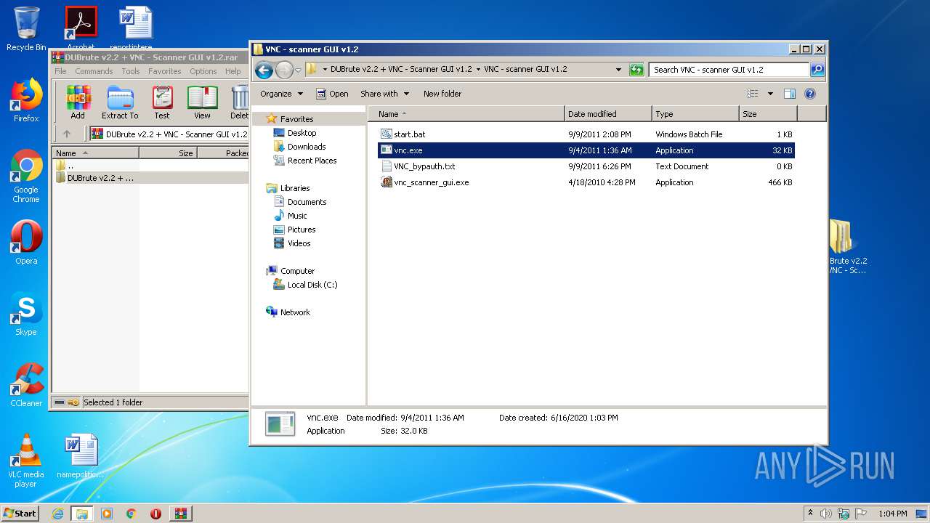Click Explorer Forward navigation button
The height and width of the screenshot is (523, 930).
(x=284, y=70)
